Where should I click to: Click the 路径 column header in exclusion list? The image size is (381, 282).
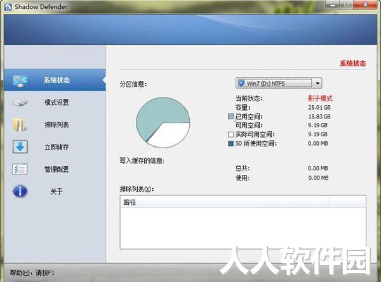point(225,202)
